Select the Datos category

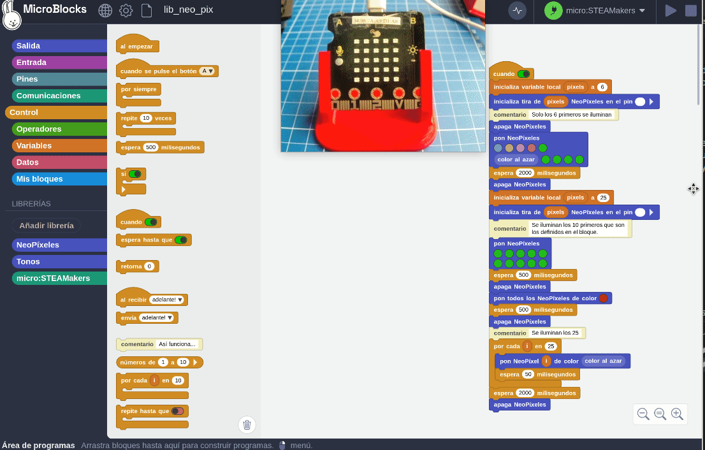(x=59, y=163)
